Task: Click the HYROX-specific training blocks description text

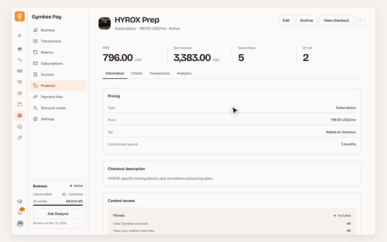Action: pyautogui.click(x=161, y=178)
